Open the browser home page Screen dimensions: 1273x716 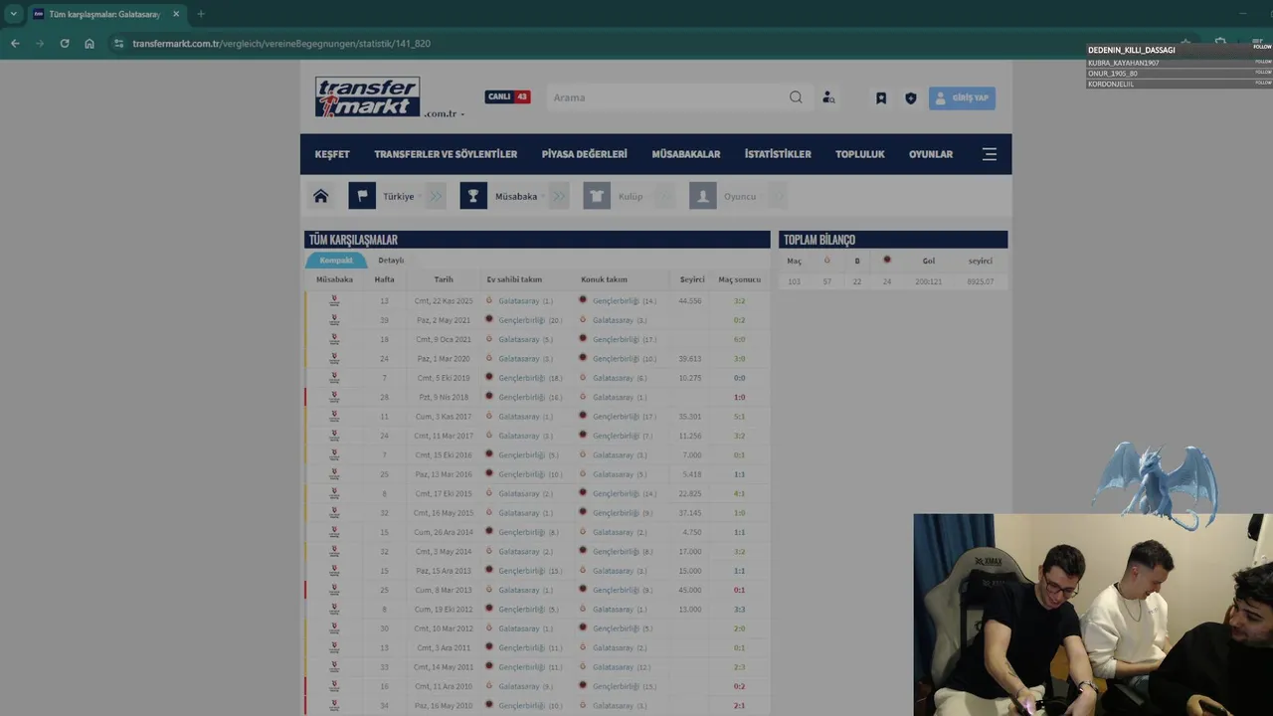(x=90, y=44)
